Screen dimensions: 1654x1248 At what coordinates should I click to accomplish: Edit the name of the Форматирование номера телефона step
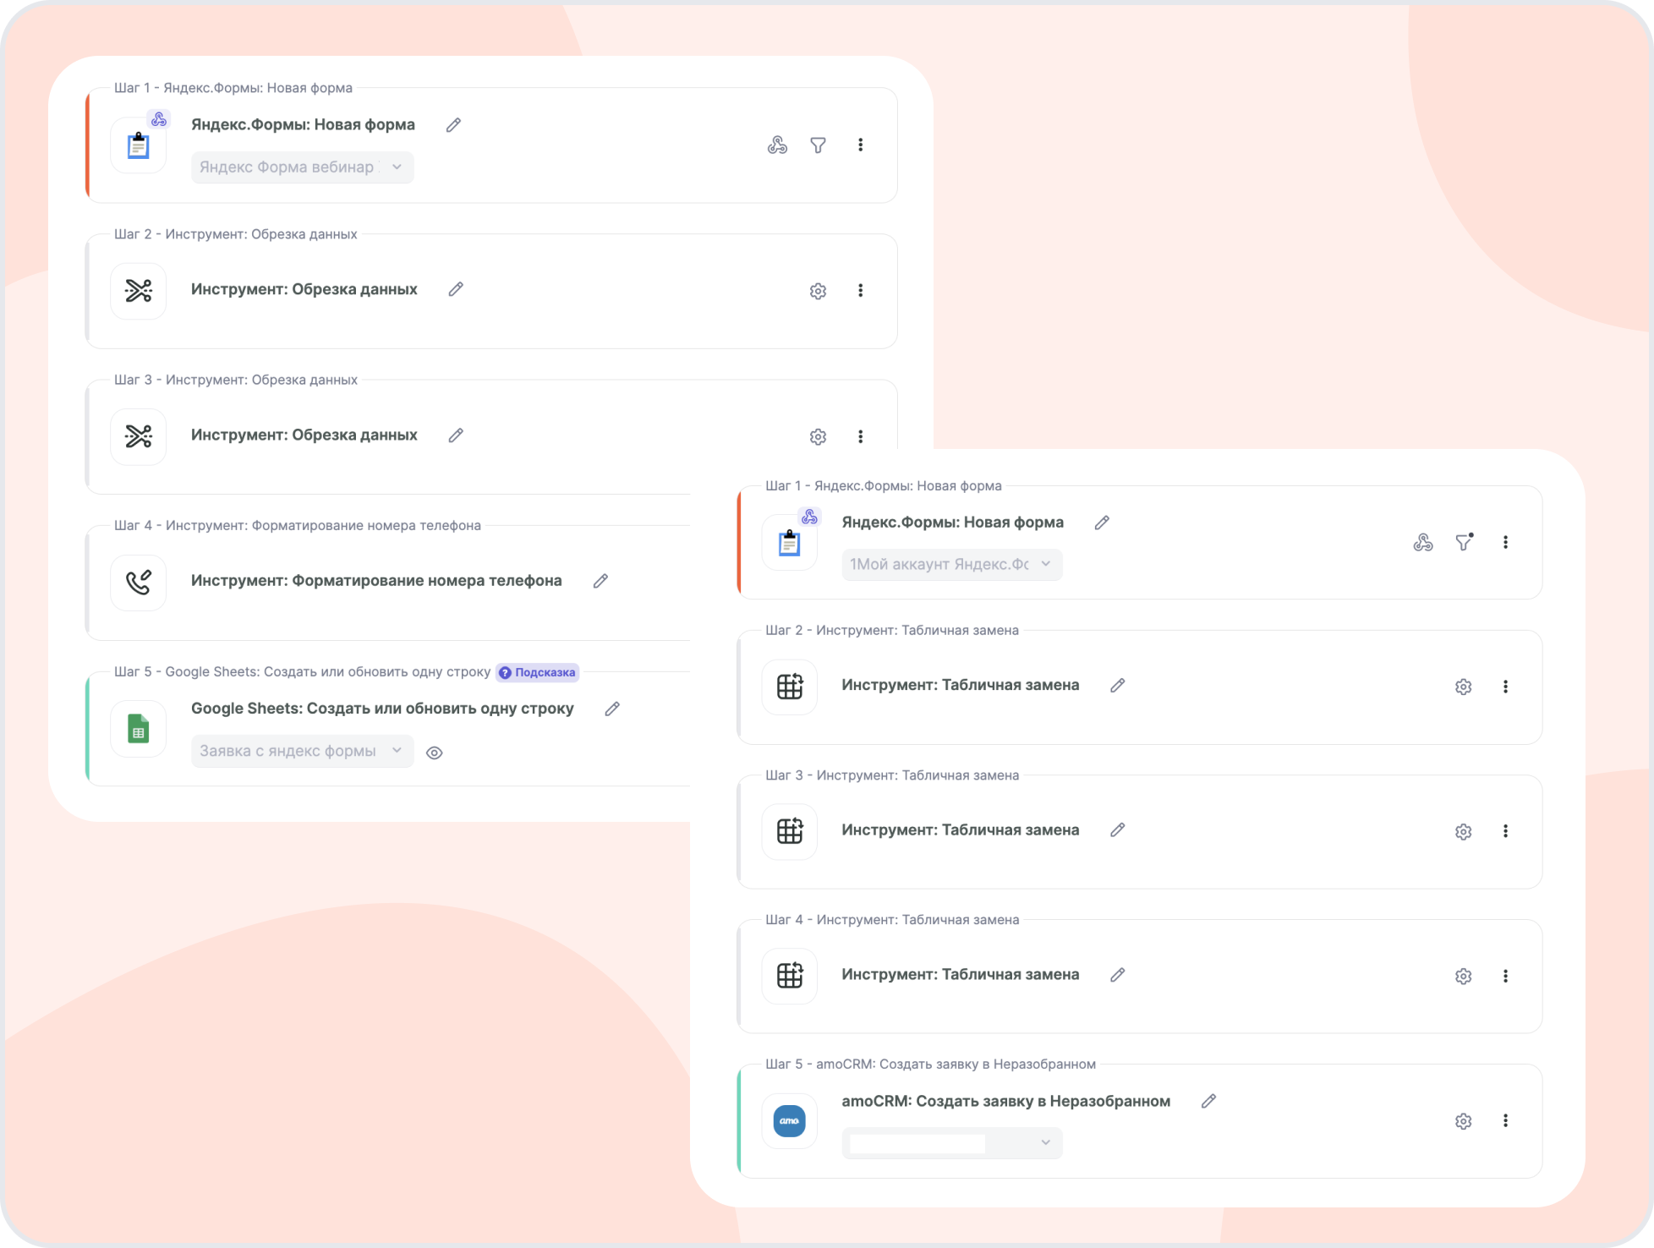(600, 582)
